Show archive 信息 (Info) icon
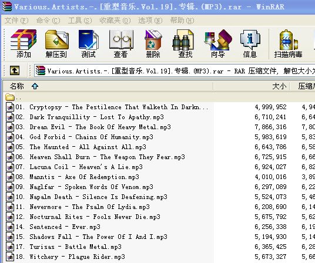This screenshot has width=315, height=263. (250, 40)
